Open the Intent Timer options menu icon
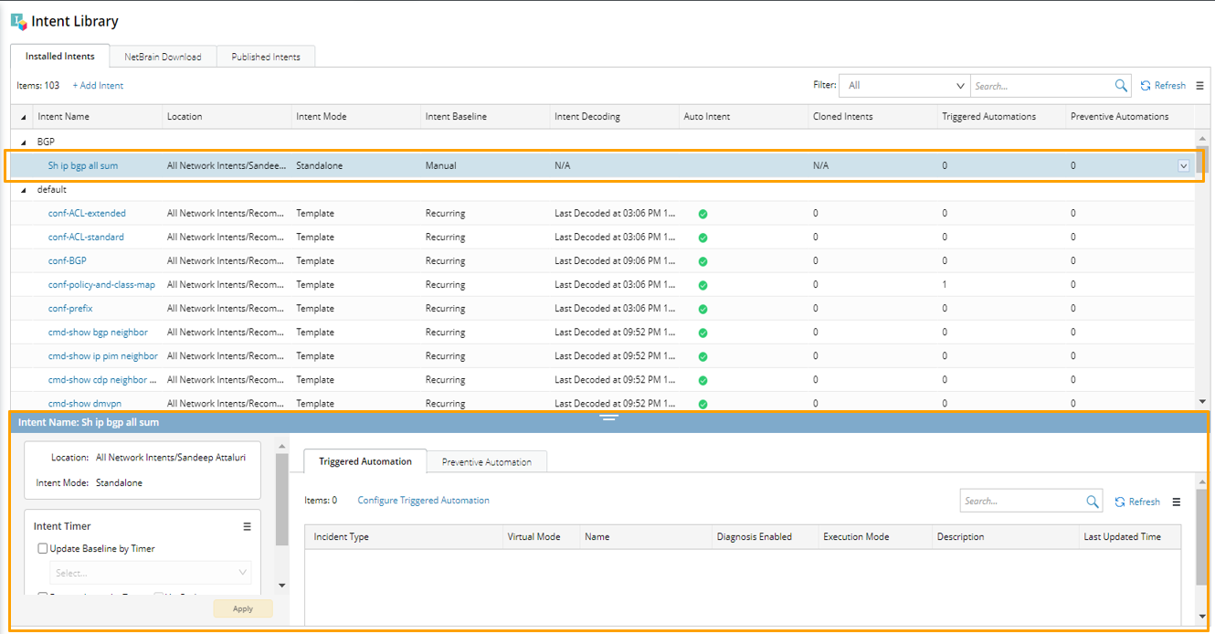The image size is (1215, 634). click(x=247, y=526)
